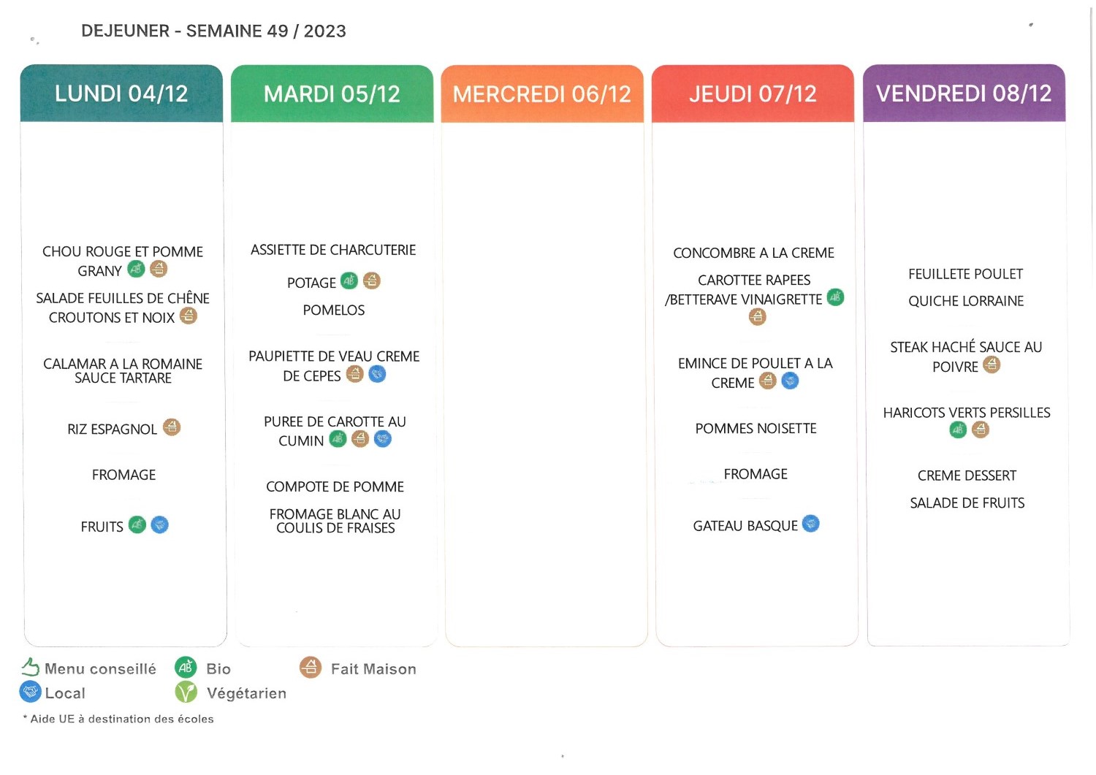Click FROMAGE in Monday's column
Viewport: 1096px width, 775px height.
click(123, 475)
